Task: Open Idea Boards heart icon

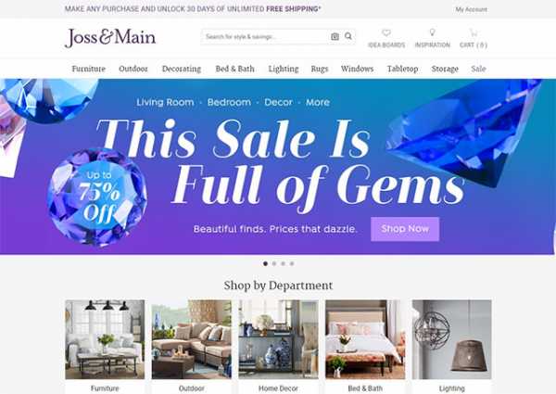Action: [x=386, y=32]
